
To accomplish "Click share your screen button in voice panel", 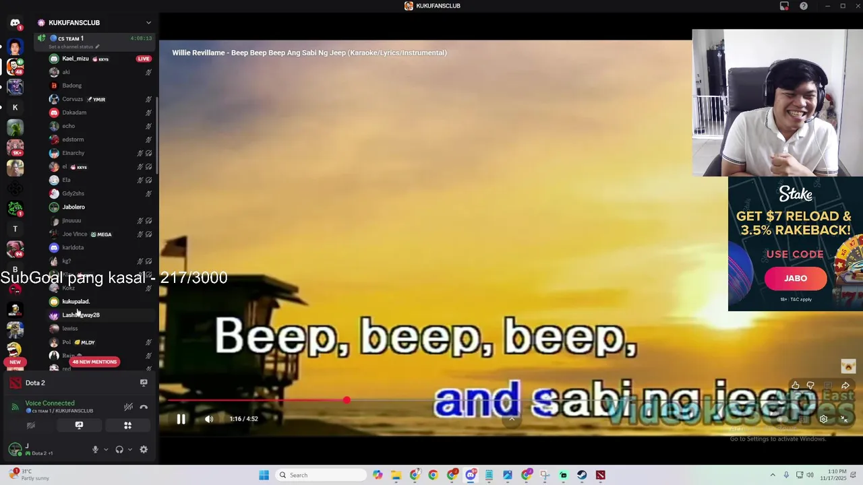I will 79,425.
